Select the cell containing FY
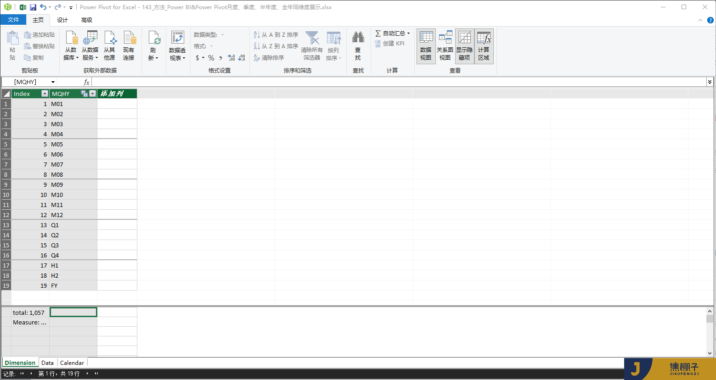716x380 pixels. coord(73,285)
